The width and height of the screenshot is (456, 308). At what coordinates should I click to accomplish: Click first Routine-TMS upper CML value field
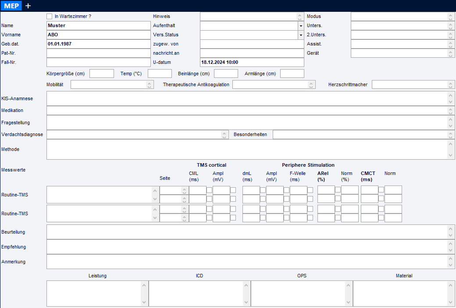[198, 190]
